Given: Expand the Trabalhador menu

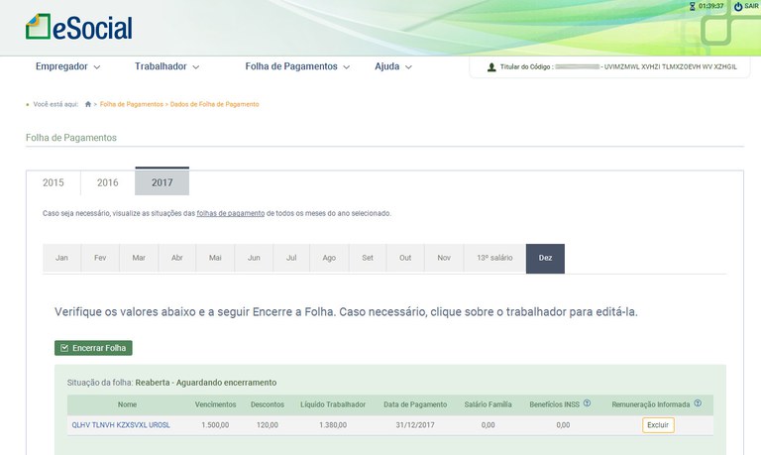Looking at the screenshot, I should (166, 67).
